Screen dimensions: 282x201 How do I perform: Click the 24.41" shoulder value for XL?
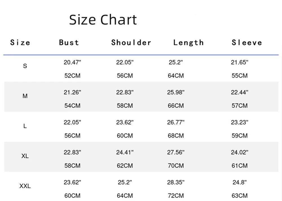(x=125, y=152)
